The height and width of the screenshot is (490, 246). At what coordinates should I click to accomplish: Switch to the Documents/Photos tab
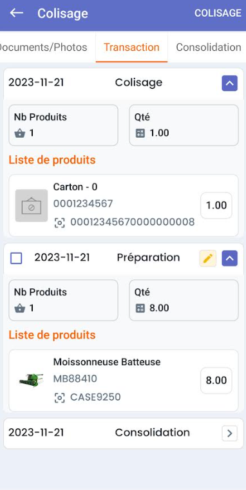click(x=43, y=47)
